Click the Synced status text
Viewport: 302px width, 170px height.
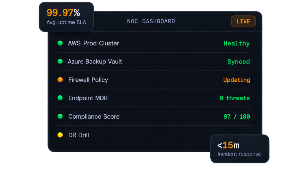pos(238,62)
